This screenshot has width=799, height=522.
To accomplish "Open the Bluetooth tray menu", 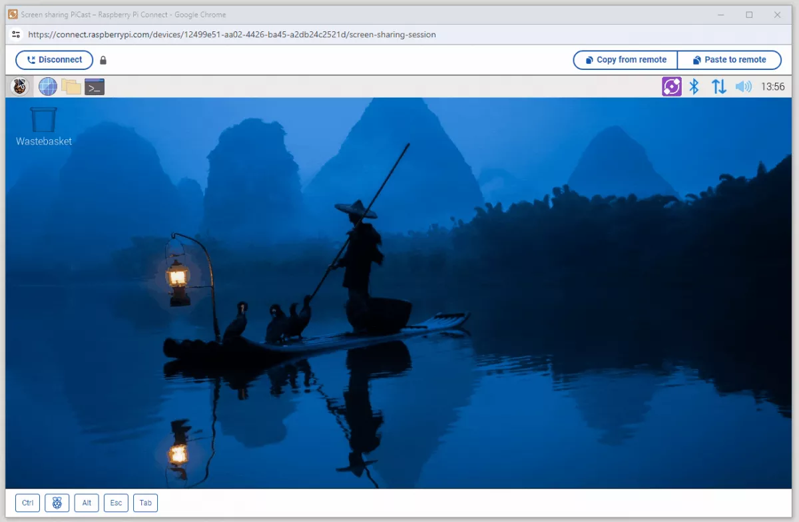I will (694, 87).
